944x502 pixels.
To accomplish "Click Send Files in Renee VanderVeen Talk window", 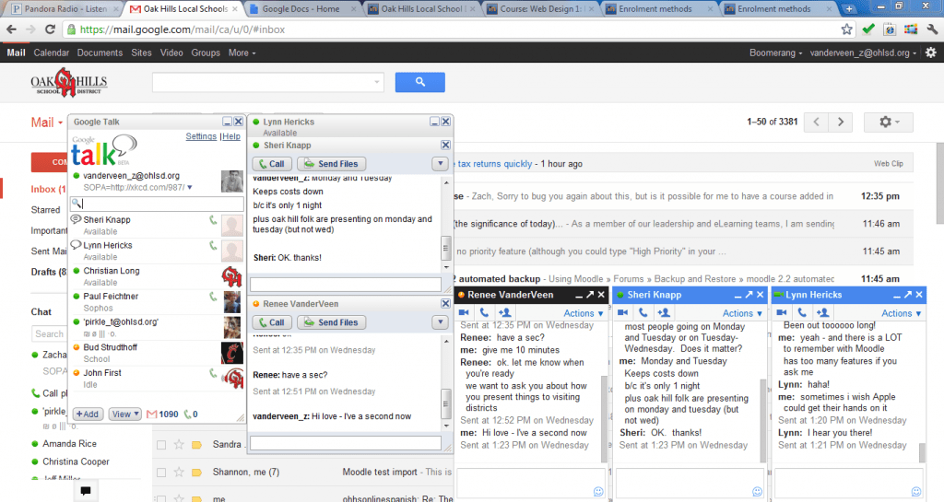I will pos(331,322).
